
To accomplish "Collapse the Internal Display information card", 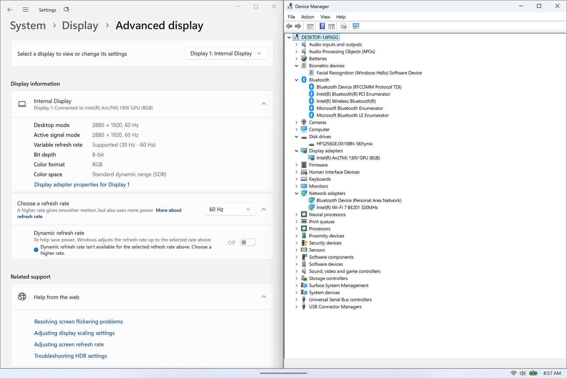I will coord(264,104).
